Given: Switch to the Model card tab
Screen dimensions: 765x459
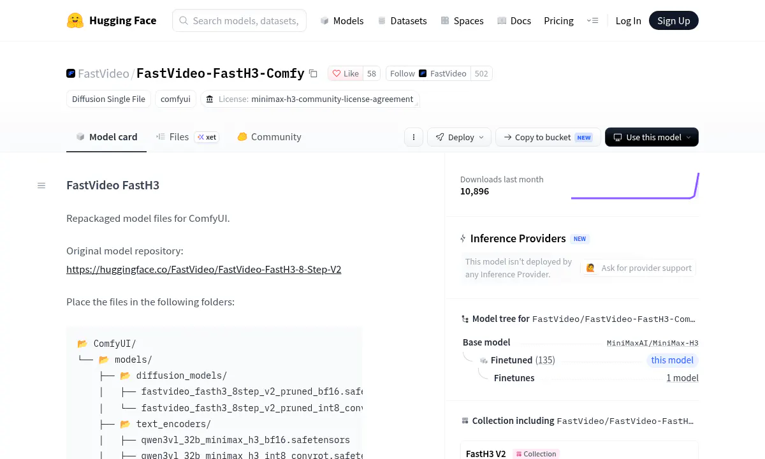Looking at the screenshot, I should point(106,136).
